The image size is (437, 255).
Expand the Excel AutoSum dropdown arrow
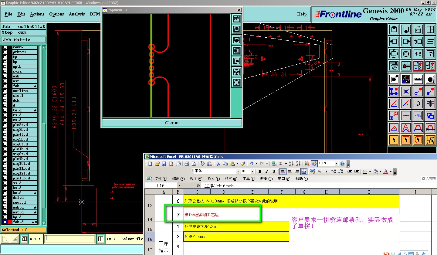(286, 164)
